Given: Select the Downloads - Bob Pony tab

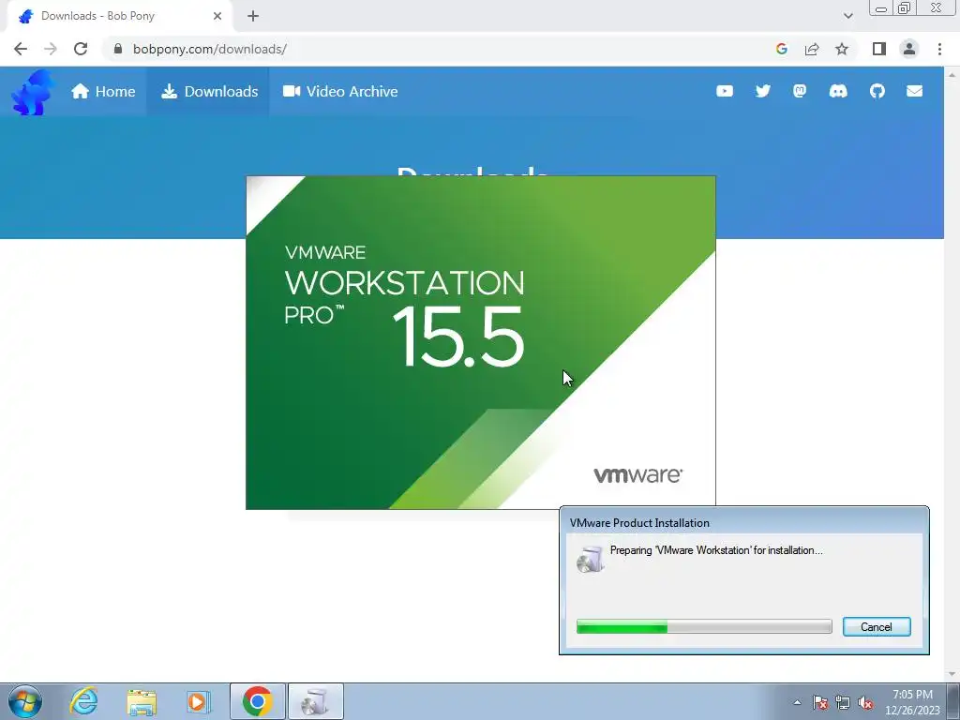Looking at the screenshot, I should (x=119, y=16).
